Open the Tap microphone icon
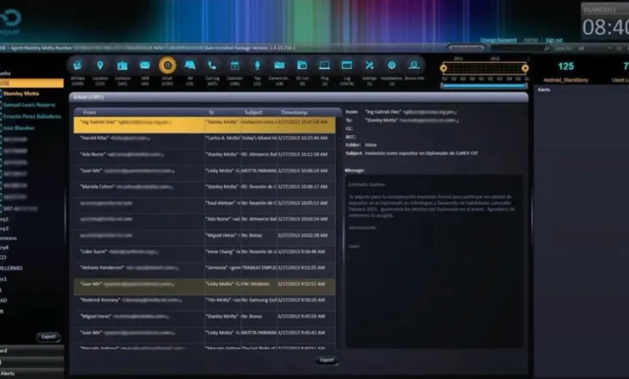Image resolution: width=629 pixels, height=379 pixels. 257,65
